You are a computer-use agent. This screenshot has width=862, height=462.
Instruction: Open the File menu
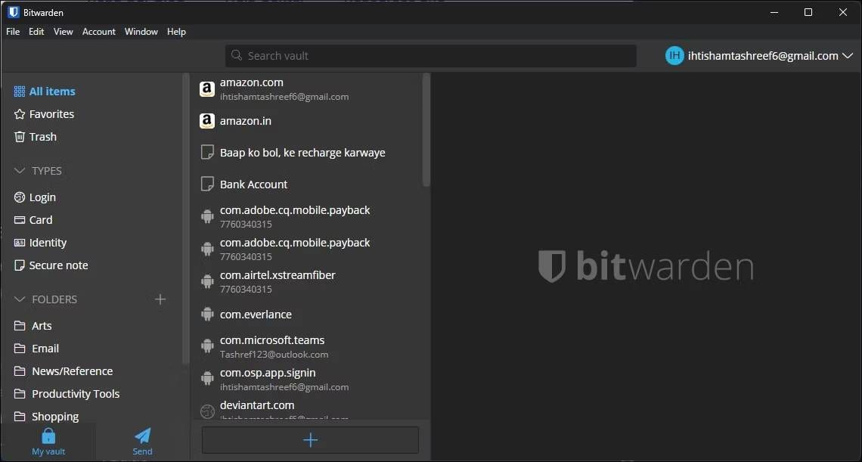tap(13, 32)
